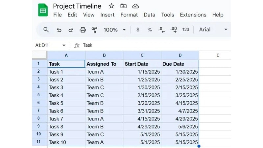263x148 pixels.
Task: Select due date 1/30/2025 cell
Action: coord(180,72)
